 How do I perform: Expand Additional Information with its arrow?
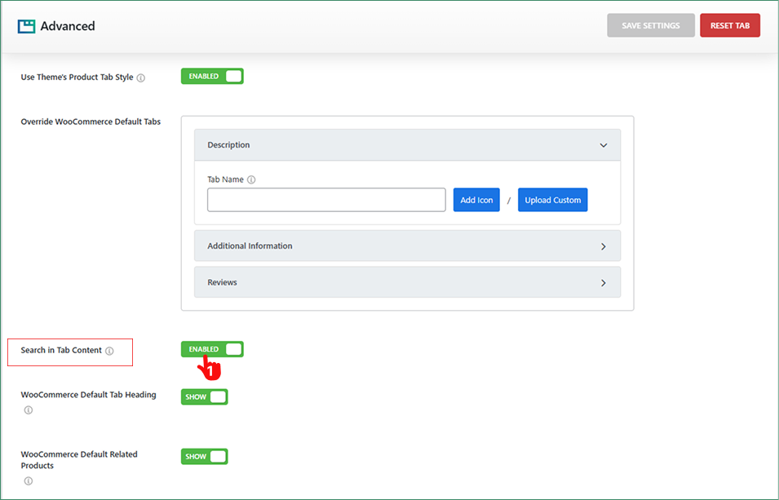tap(604, 246)
